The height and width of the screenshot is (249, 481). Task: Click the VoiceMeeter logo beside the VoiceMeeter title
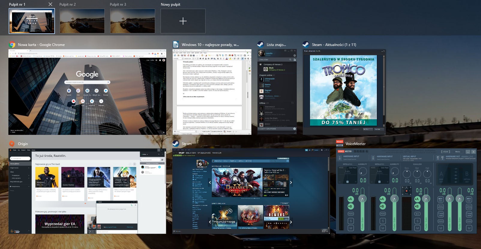[x=340, y=144]
